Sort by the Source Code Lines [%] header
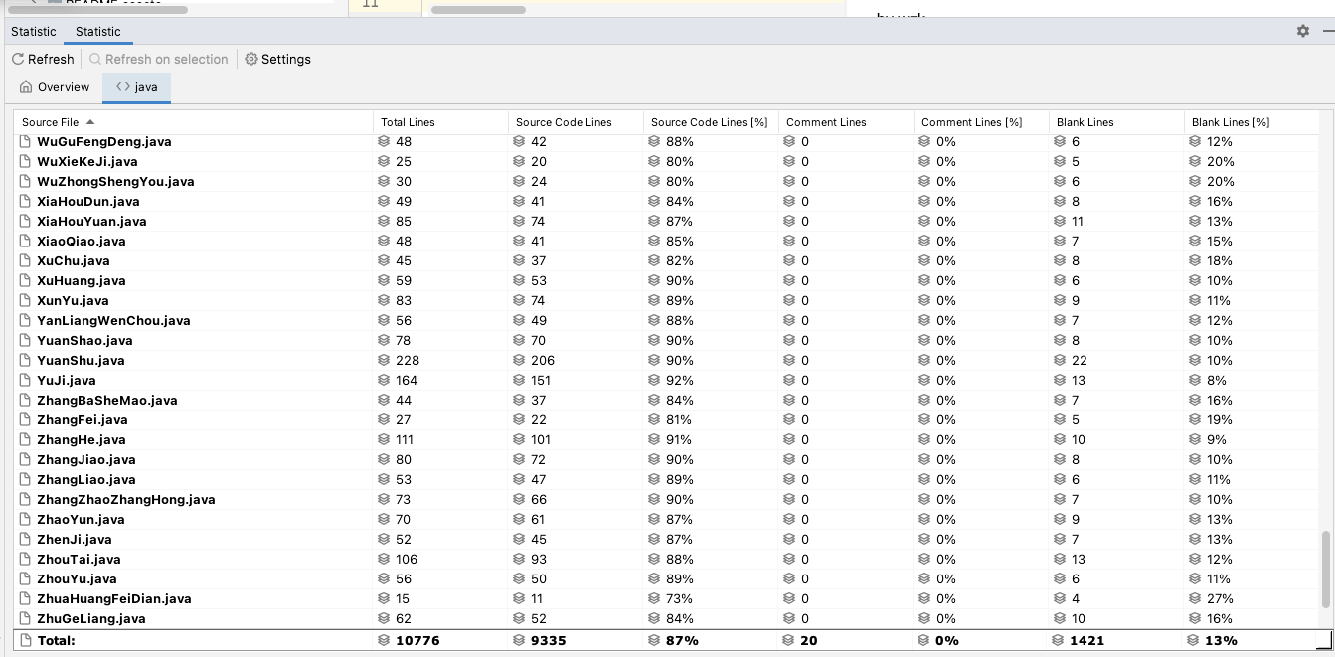The width and height of the screenshot is (1335, 657). 709,122
